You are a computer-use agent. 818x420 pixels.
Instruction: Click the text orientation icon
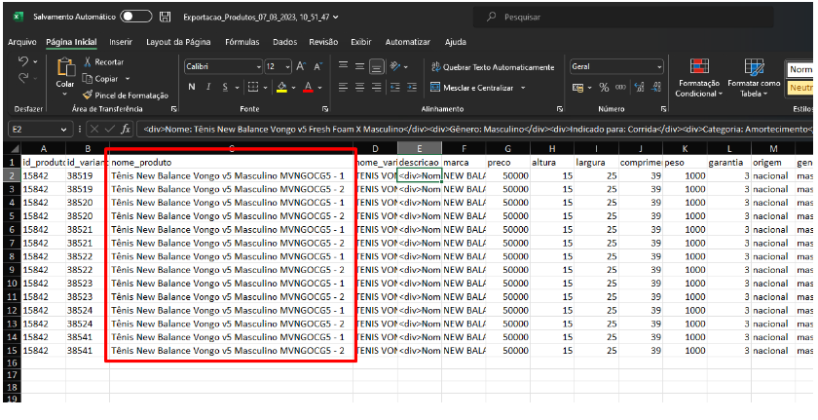coord(396,66)
